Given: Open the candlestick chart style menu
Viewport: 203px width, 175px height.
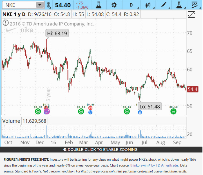Looking at the screenshot, I should click(x=148, y=5).
